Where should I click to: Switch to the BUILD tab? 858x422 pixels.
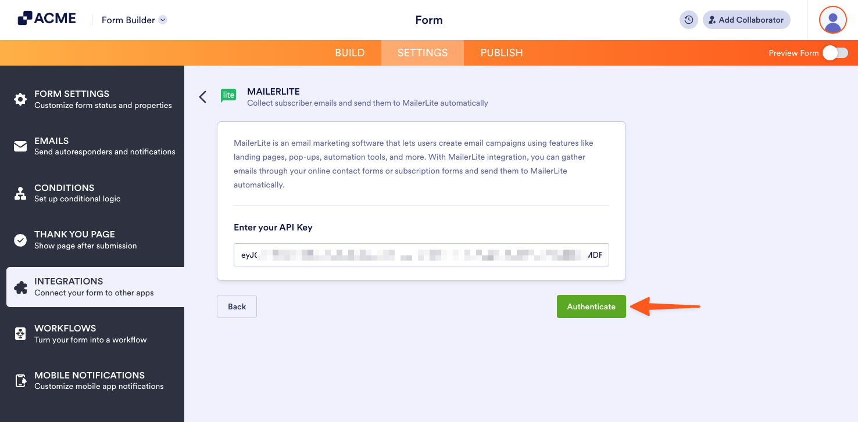pyautogui.click(x=349, y=52)
